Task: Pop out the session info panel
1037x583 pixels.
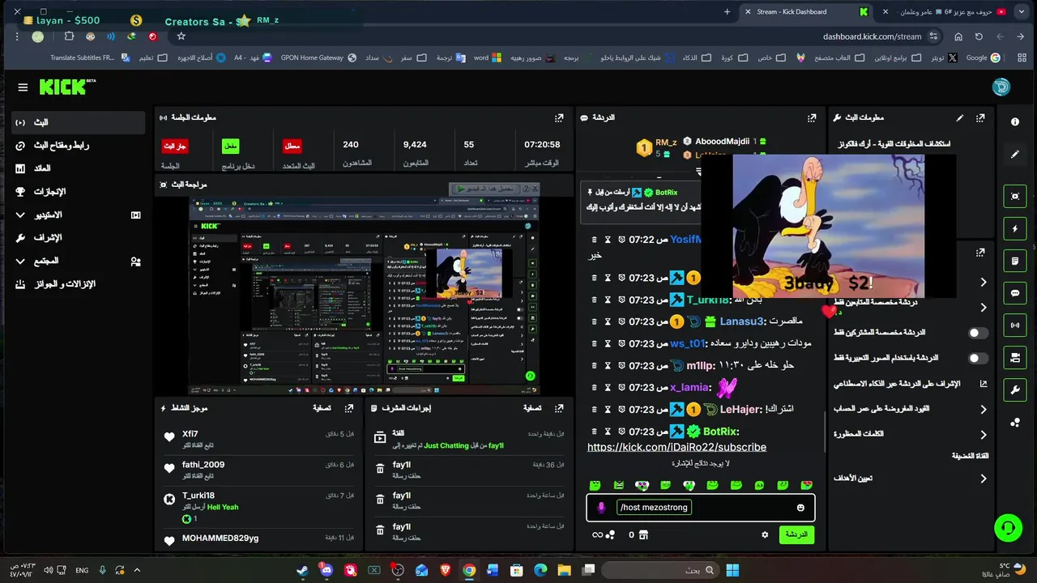Action: 559,117
